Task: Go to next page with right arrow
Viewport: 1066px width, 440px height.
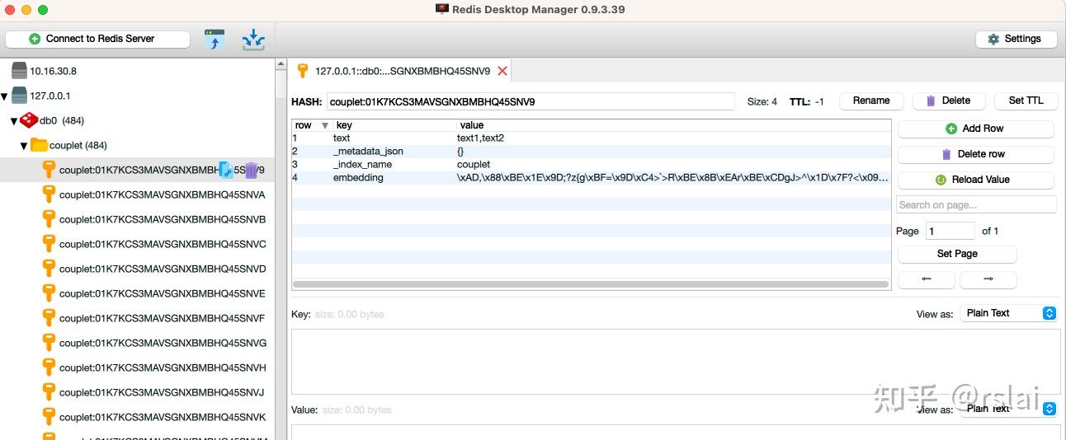Action: 988,279
